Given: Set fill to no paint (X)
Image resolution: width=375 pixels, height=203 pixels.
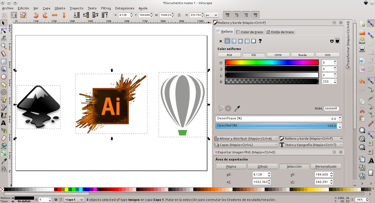Looking at the screenshot, I should pyautogui.click(x=221, y=41).
